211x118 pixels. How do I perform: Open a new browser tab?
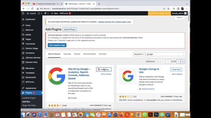pos(99,4)
